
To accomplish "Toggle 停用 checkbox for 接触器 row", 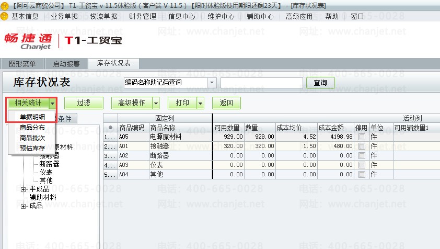I will tap(362, 146).
